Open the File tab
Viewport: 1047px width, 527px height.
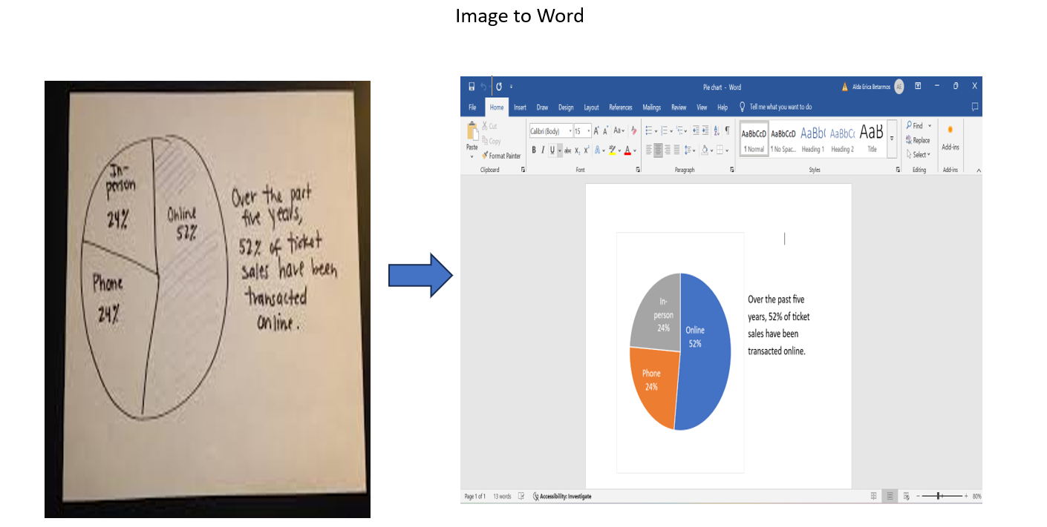472,107
